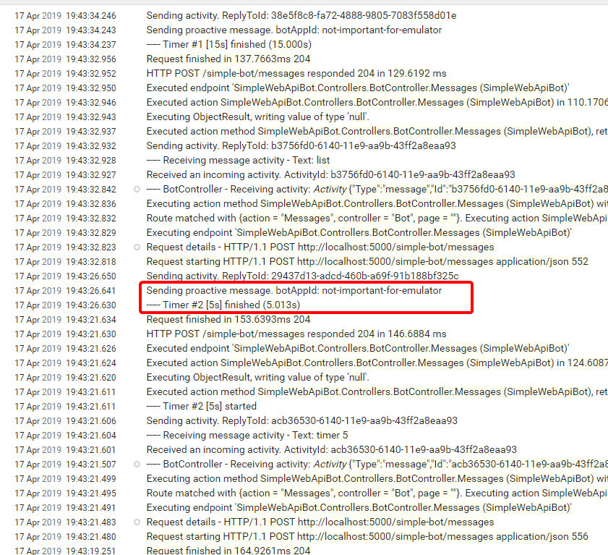Expand Request finished in 153.6393ms 204
The width and height of the screenshot is (608, 555).
pyautogui.click(x=228, y=319)
